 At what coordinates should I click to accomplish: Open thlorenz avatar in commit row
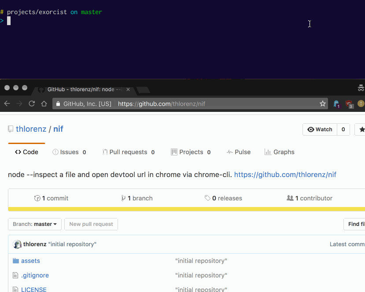17,244
